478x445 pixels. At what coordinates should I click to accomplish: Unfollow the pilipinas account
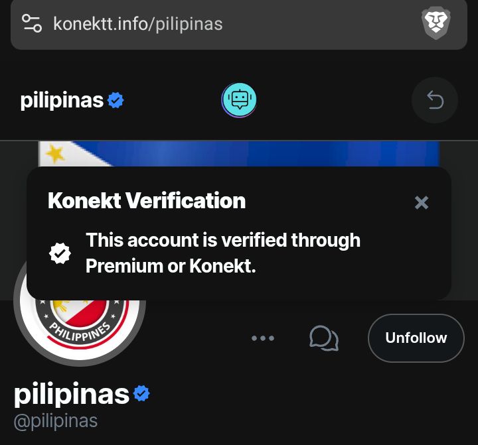(416, 338)
